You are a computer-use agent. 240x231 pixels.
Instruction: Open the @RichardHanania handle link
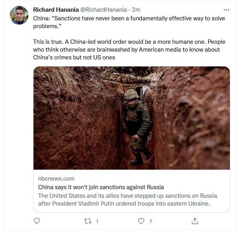[104, 10]
